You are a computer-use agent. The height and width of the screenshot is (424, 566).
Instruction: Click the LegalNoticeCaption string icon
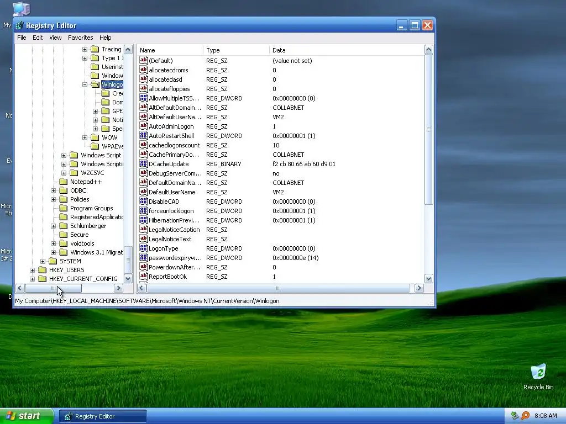[144, 229]
